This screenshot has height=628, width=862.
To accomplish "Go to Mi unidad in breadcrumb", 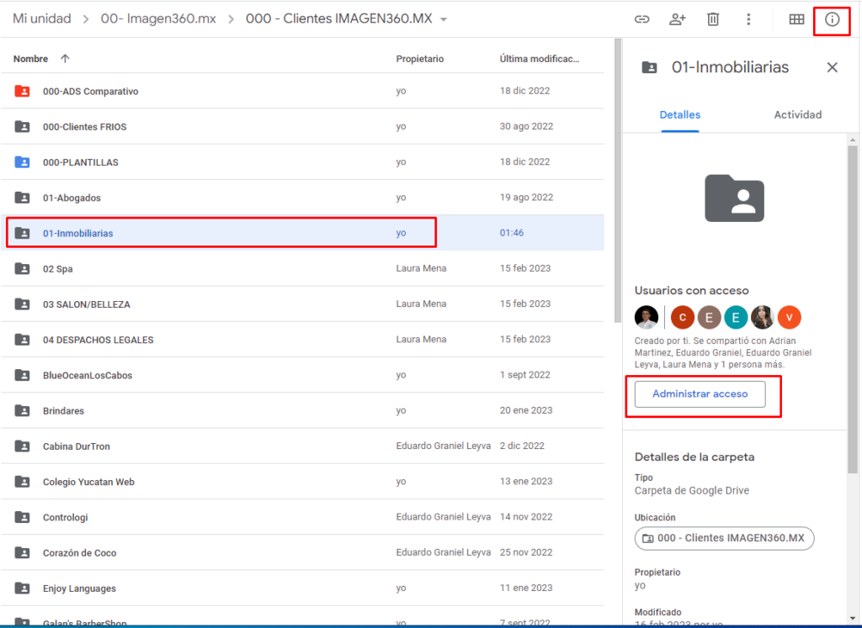I will 42,18.
